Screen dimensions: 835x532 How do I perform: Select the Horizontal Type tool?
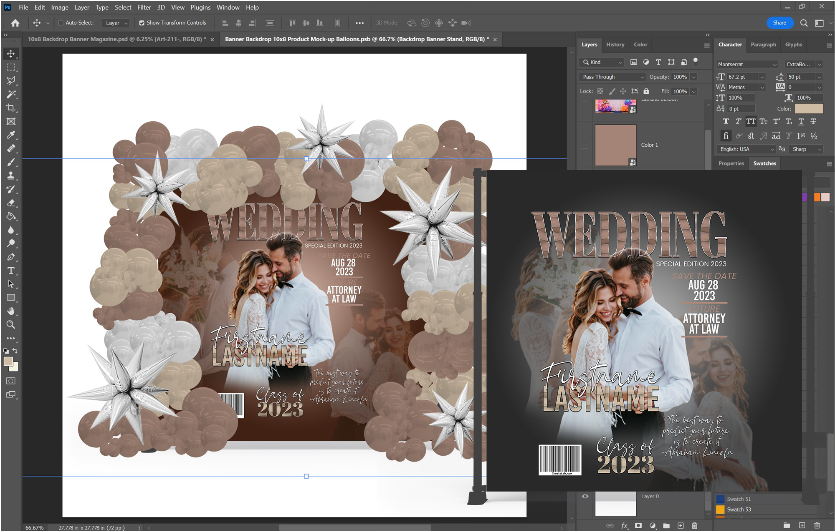(11, 271)
